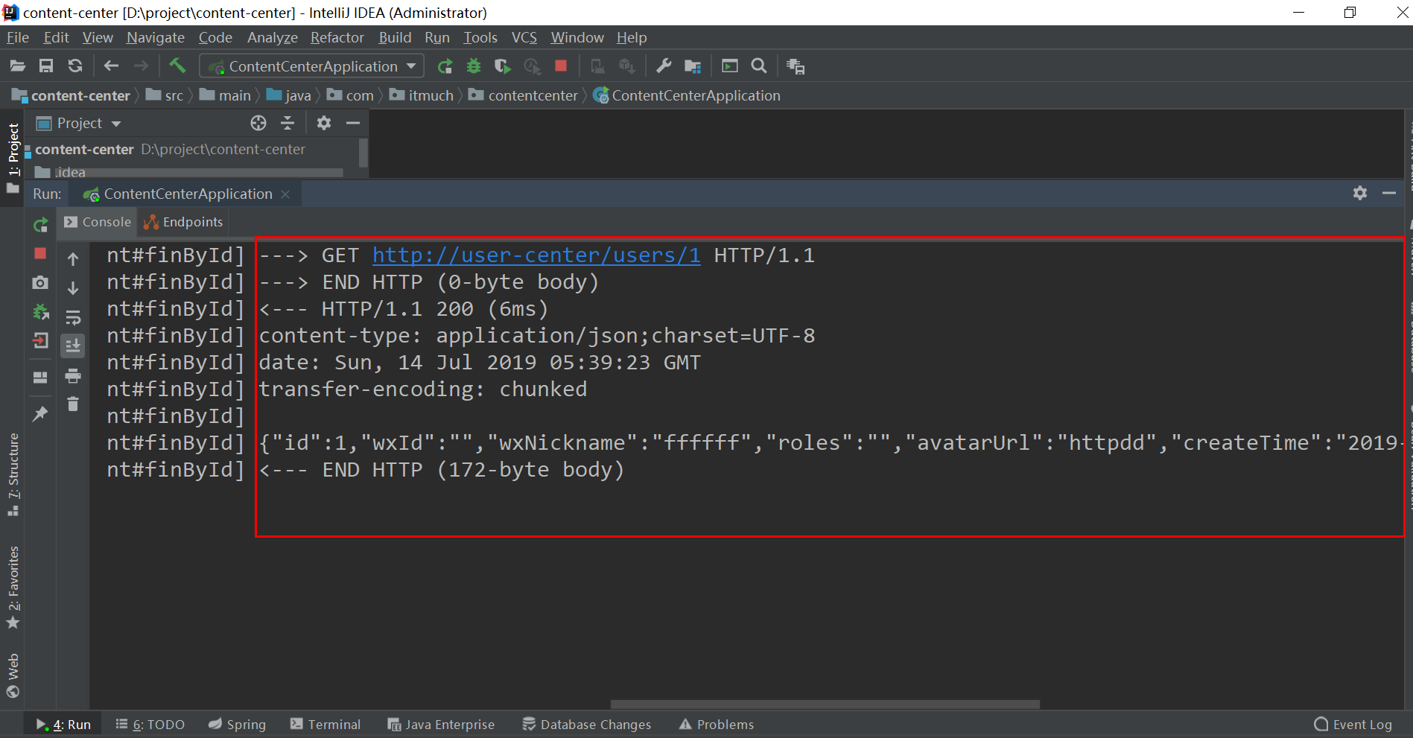
Task: Toggle the pin tab option in Run panel
Action: [x=41, y=413]
